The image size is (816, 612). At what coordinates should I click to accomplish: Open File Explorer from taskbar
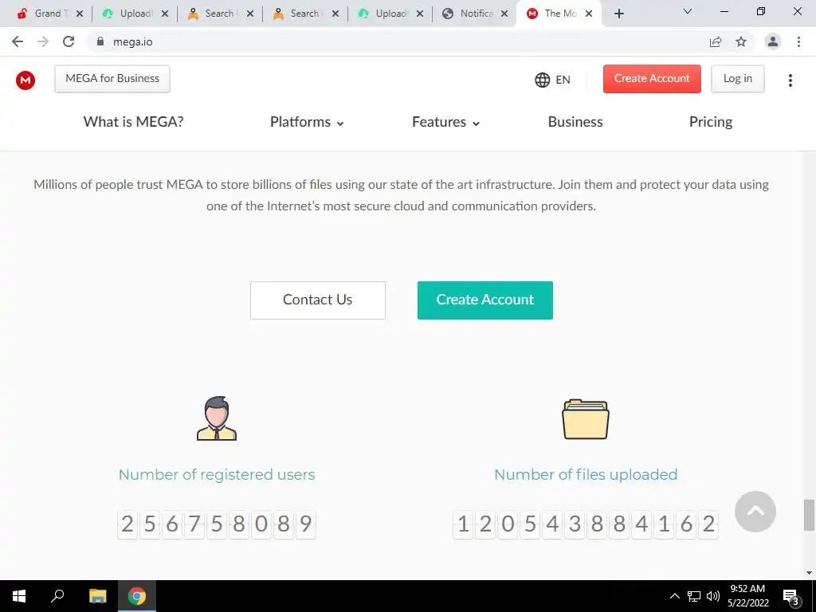coord(97,596)
